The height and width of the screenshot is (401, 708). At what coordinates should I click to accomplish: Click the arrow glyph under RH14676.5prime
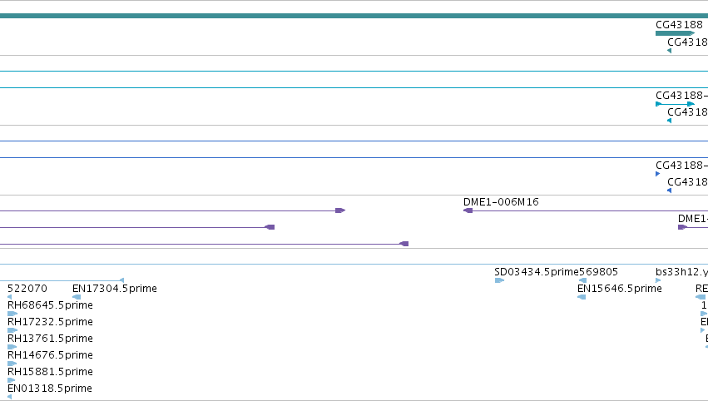tap(12, 364)
